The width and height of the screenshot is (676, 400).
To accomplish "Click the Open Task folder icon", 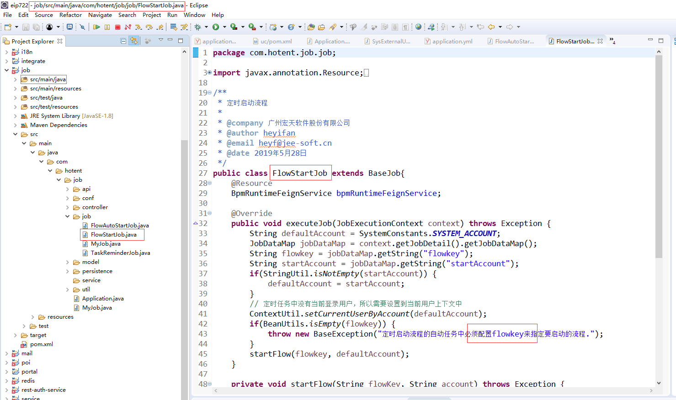I will click(x=322, y=27).
